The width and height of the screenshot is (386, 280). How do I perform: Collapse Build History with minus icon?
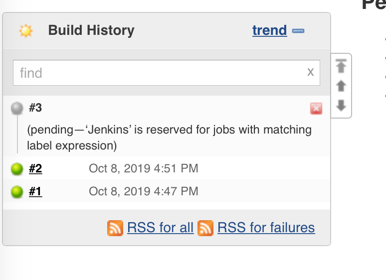coord(298,31)
